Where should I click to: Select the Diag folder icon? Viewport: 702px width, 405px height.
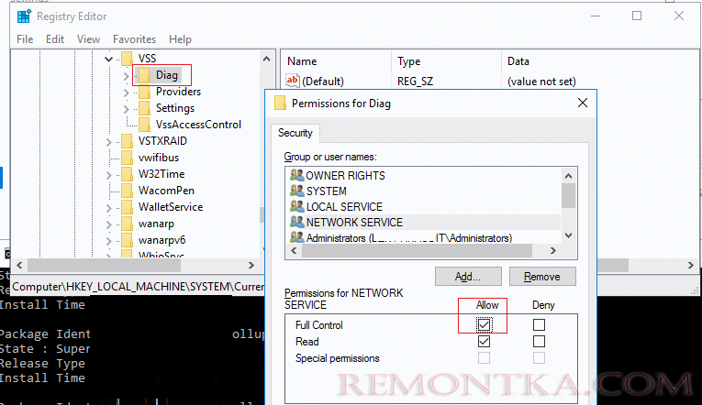(145, 75)
